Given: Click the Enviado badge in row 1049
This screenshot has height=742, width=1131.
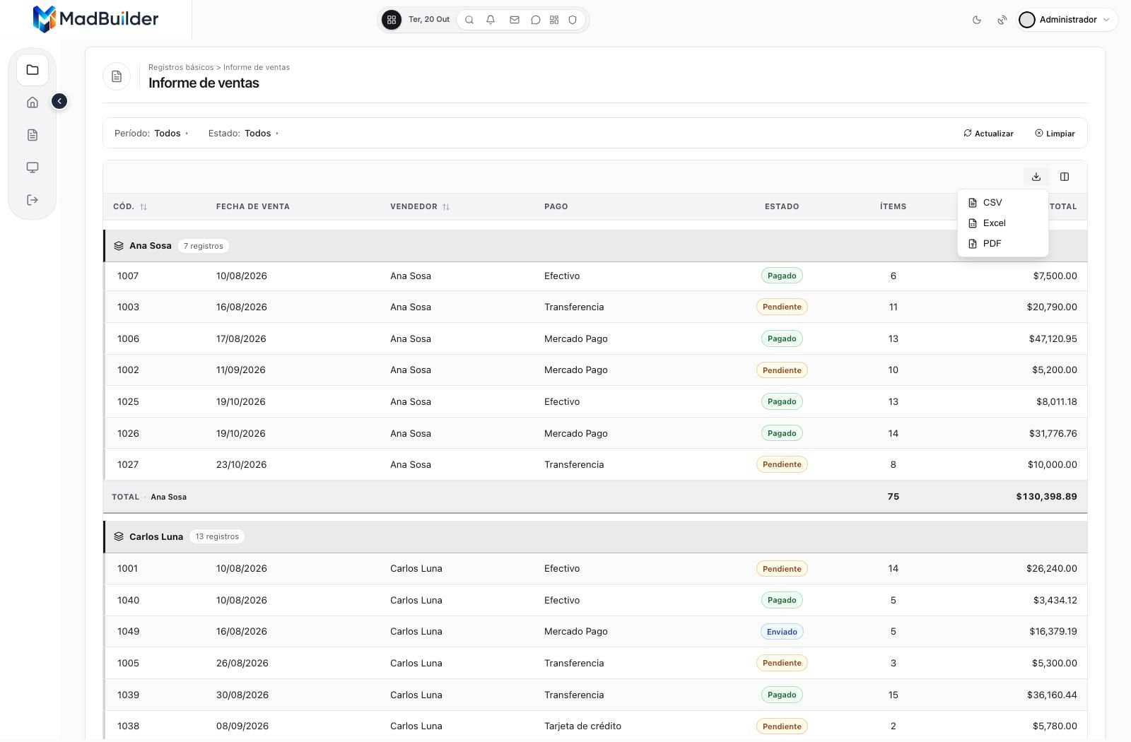Looking at the screenshot, I should coord(782,632).
